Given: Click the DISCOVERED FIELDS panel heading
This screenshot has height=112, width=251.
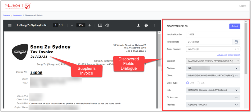Looking at the screenshot, I should [177, 26].
